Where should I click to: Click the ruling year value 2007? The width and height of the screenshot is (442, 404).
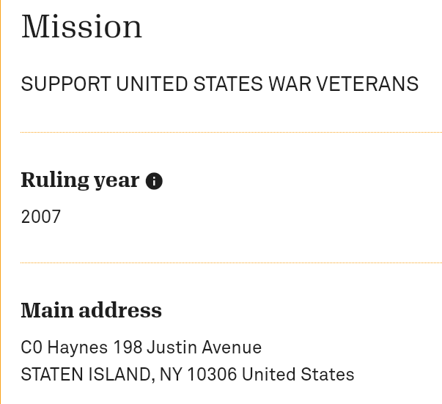point(41,217)
